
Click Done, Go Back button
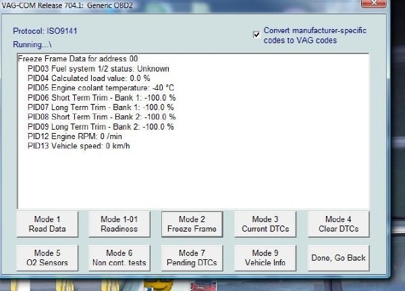point(338,258)
